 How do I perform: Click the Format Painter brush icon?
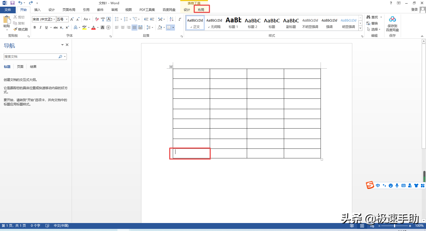[15, 29]
